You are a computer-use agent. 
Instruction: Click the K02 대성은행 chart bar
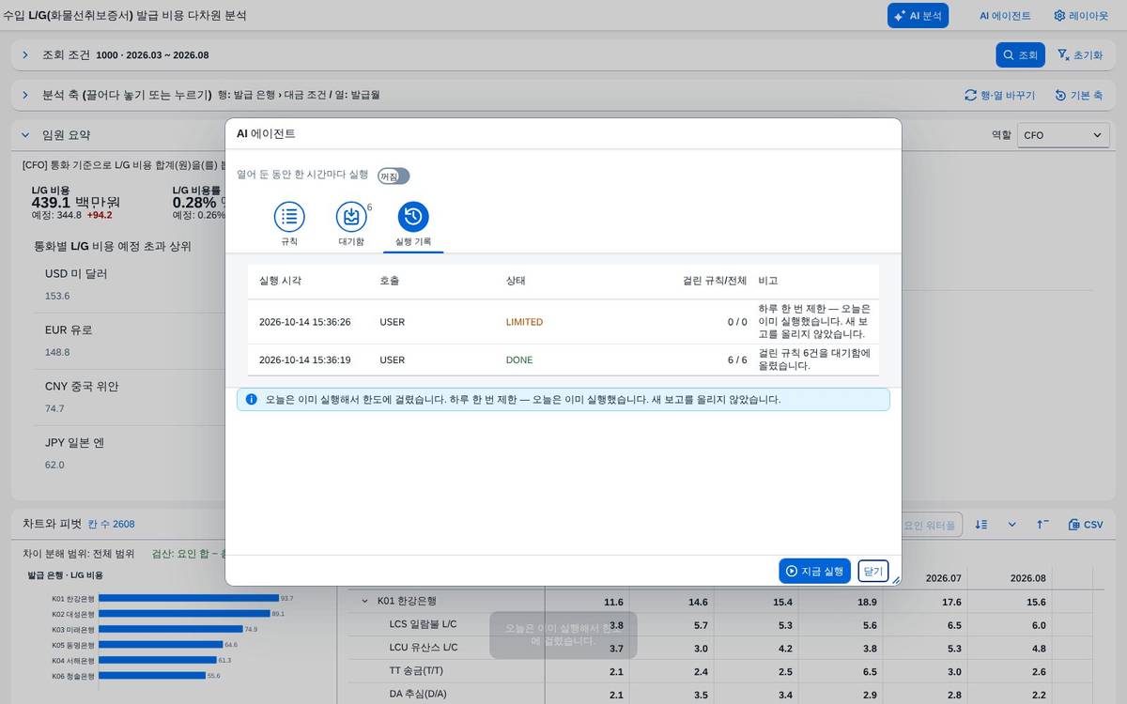pyautogui.click(x=184, y=614)
